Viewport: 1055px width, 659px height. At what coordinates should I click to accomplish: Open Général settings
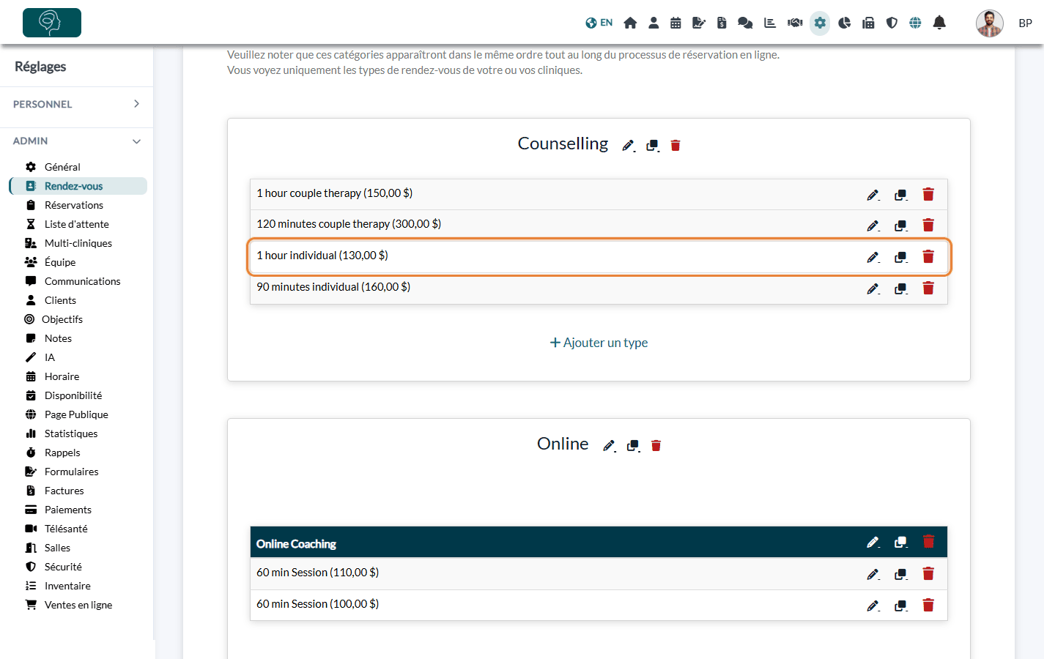pos(62,167)
